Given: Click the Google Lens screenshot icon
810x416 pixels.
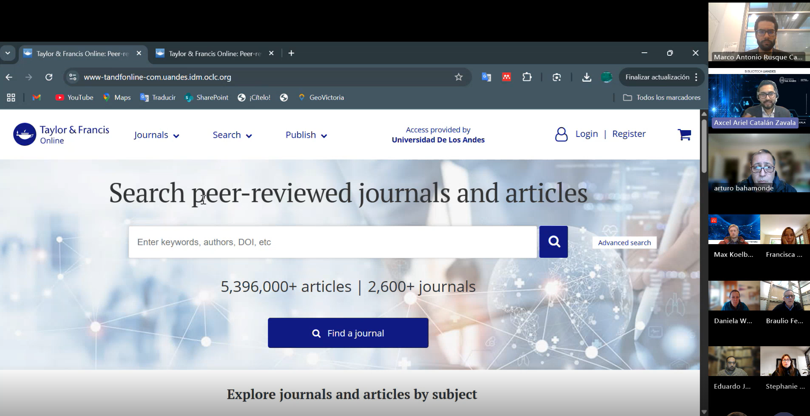Looking at the screenshot, I should point(557,77).
